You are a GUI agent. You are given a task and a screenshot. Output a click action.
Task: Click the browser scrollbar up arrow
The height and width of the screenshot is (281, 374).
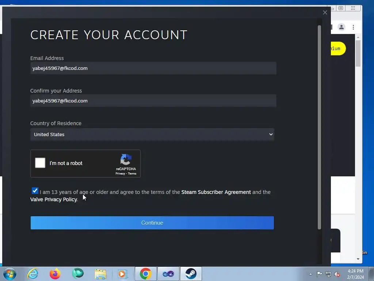click(x=358, y=38)
